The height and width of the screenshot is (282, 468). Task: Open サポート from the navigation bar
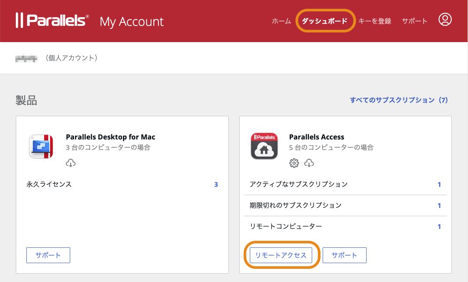pos(414,21)
